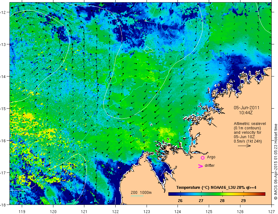Click the longitude axis label 123
Screen dimensions: 278x214
coord(147,211)
